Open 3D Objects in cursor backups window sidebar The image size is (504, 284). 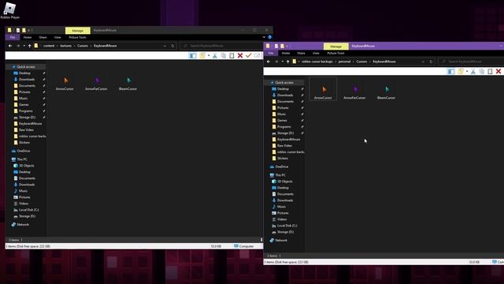pyautogui.click(x=285, y=181)
